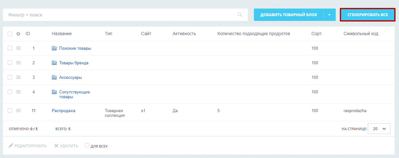Focus the Фильтр + поиск field
This screenshot has width=399, height=158.
[125, 15]
